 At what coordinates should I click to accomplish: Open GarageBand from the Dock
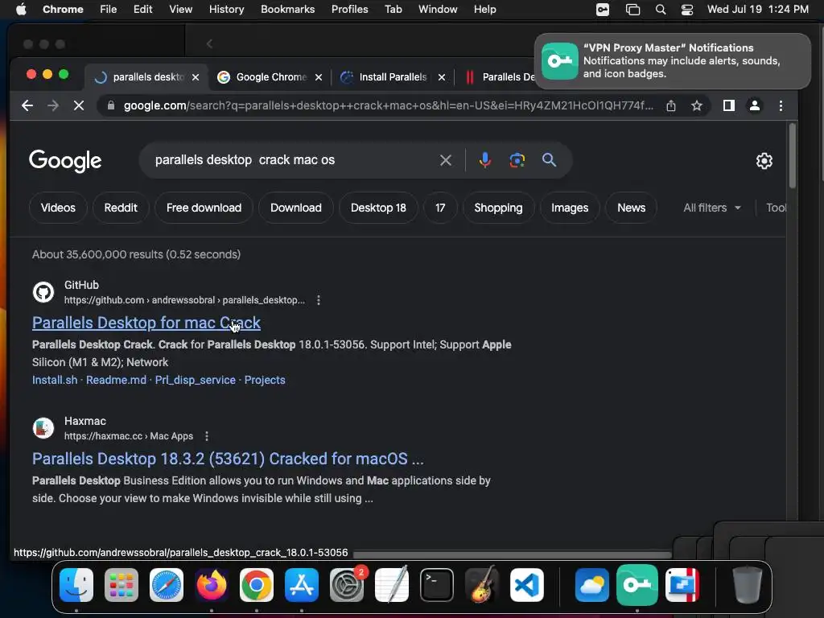pyautogui.click(x=482, y=583)
